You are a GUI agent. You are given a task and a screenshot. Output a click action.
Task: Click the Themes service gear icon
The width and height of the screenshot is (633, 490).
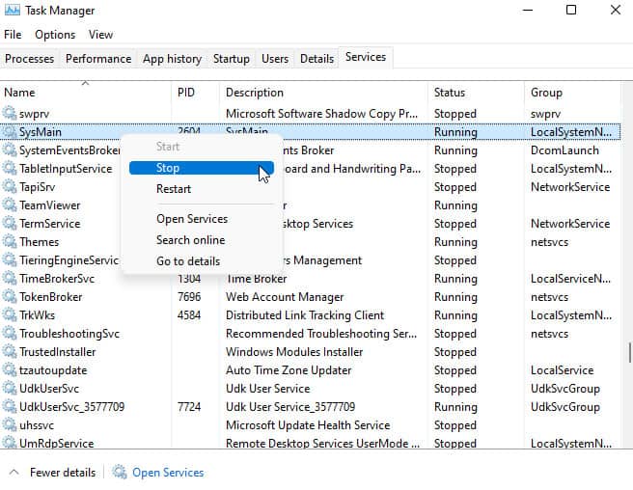pos(11,242)
